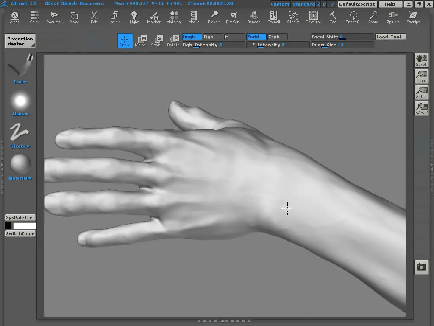Click the Scroll hand icon
Screen dimensions: 434x326
pos(421,60)
